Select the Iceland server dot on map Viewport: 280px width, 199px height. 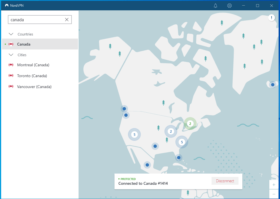[x=273, y=85]
